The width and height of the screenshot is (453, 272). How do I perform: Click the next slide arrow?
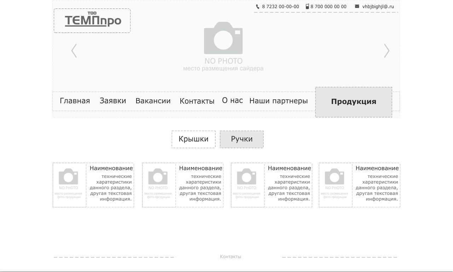point(387,51)
